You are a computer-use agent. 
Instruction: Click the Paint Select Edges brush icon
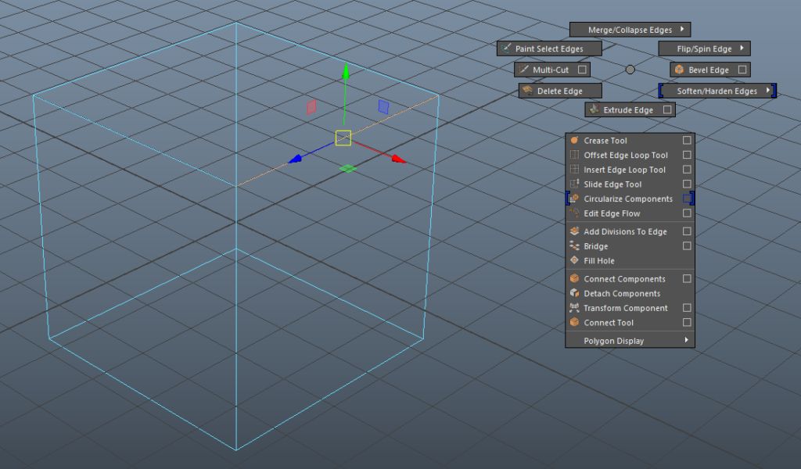tap(506, 48)
